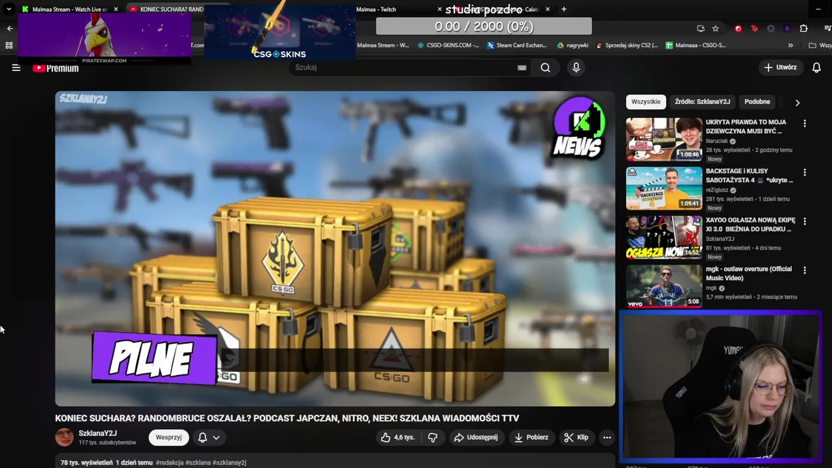Open the SzklanaY2J channel name link

(x=97, y=434)
